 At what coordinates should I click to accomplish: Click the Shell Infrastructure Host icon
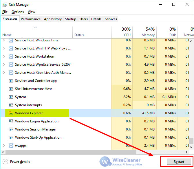(x=11, y=89)
